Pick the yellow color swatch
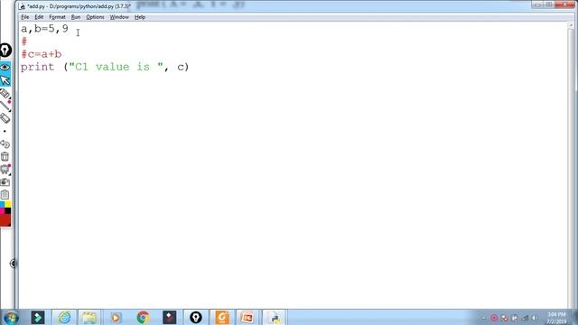578x325 pixels. click(x=8, y=205)
